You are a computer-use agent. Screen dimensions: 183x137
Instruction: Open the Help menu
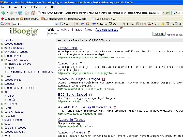point(53,7)
